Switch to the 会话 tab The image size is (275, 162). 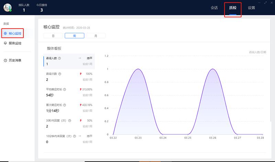tap(214, 8)
